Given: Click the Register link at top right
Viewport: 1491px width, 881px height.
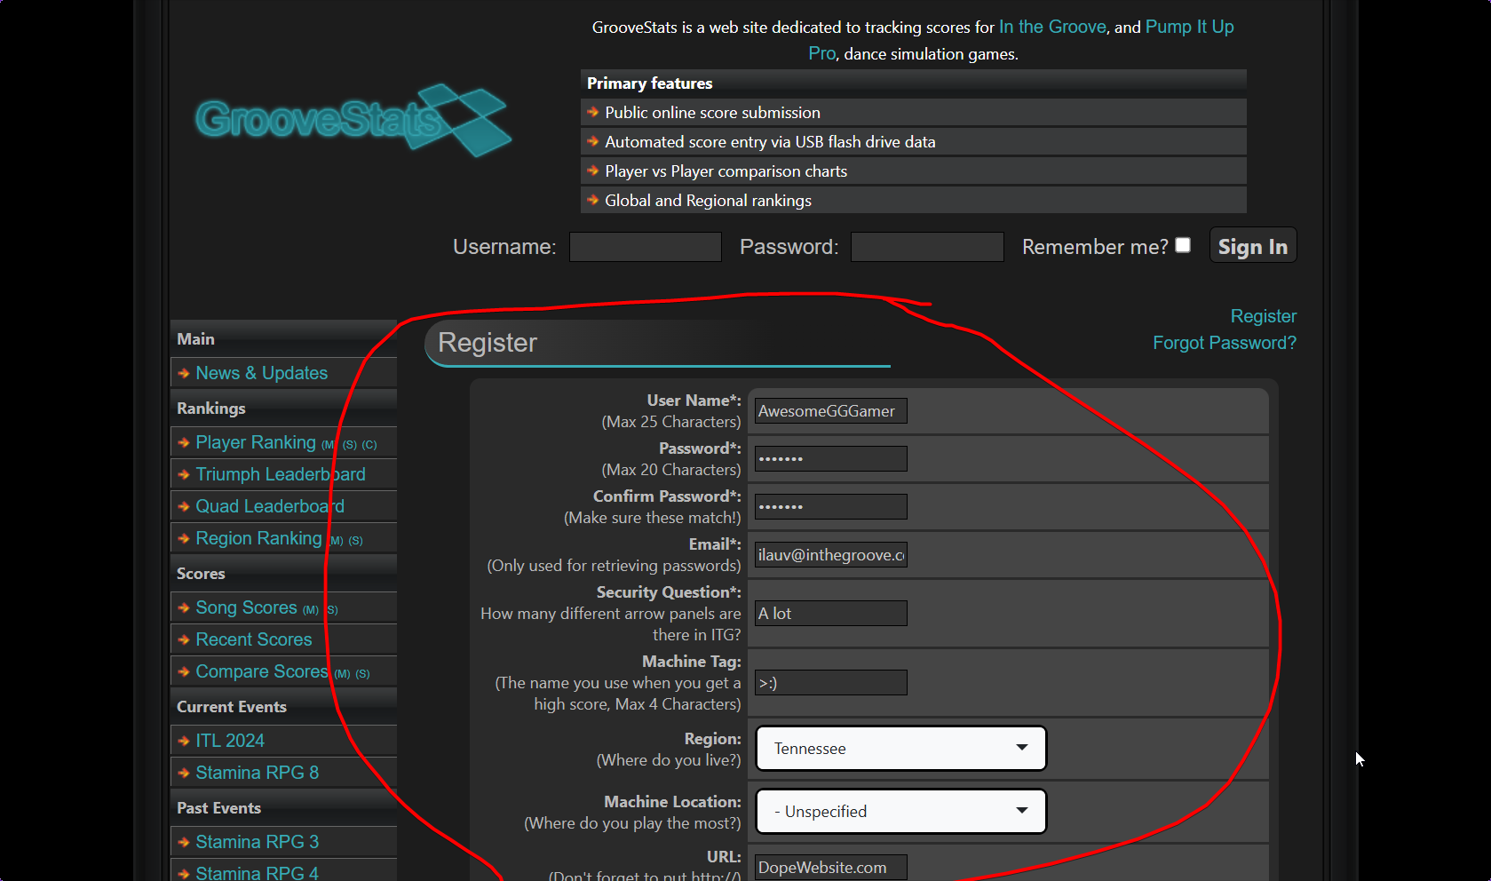Looking at the screenshot, I should coord(1263,316).
